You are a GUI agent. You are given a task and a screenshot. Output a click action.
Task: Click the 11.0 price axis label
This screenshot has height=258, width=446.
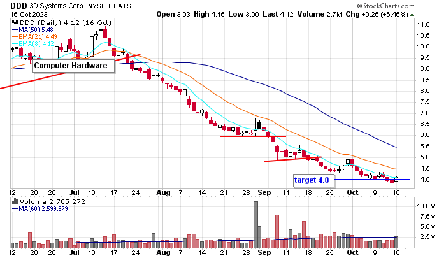coord(423,25)
